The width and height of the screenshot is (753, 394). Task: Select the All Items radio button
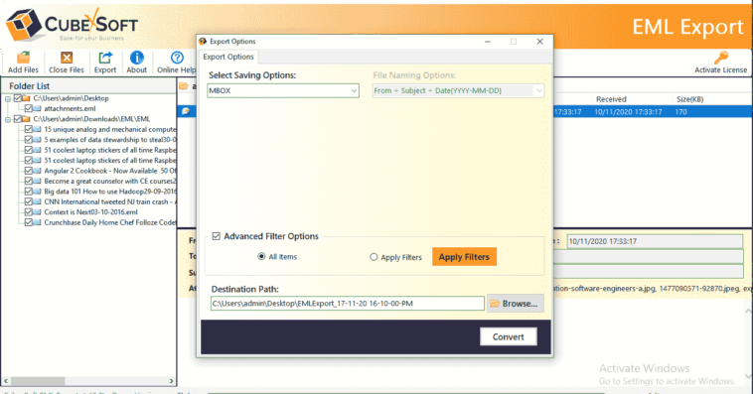[261, 256]
